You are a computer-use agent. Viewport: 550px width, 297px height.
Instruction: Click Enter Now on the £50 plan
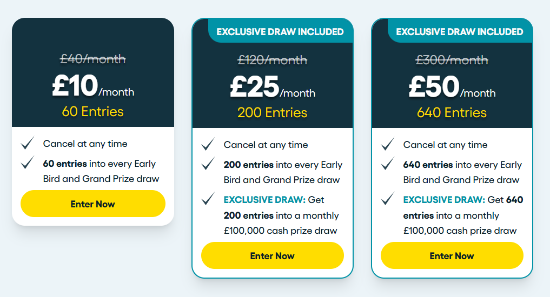(x=452, y=255)
